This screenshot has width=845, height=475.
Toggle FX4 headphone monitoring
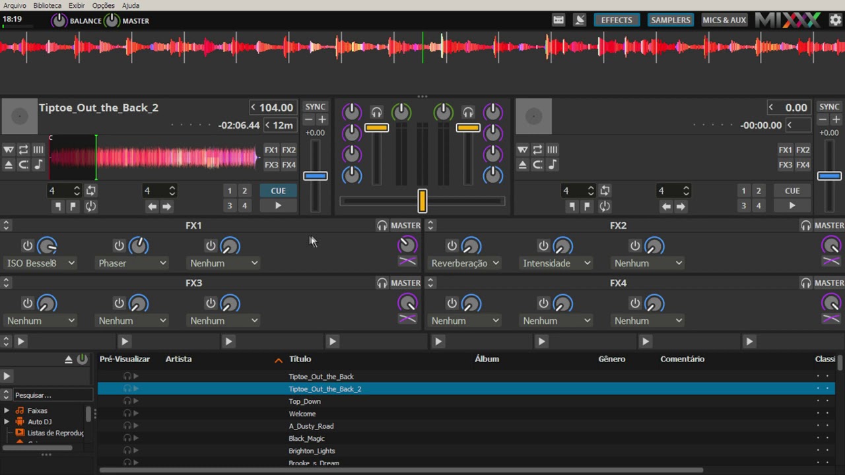click(x=806, y=283)
